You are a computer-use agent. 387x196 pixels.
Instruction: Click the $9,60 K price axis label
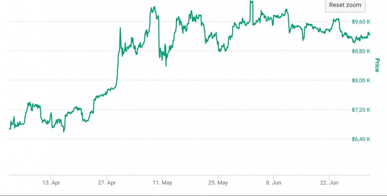click(x=361, y=22)
